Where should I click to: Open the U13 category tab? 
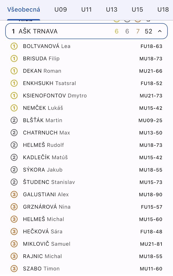pos(112,10)
